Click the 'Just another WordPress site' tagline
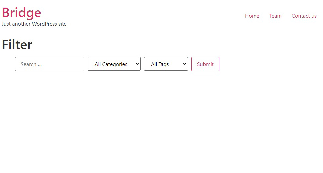 (x=34, y=24)
